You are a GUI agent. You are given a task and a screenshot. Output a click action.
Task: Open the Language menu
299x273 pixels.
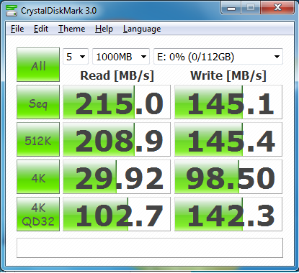[x=142, y=29]
